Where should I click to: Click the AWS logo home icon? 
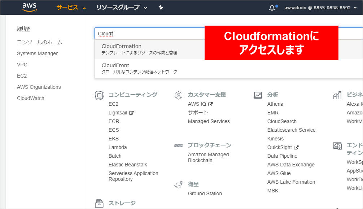pos(30,7)
